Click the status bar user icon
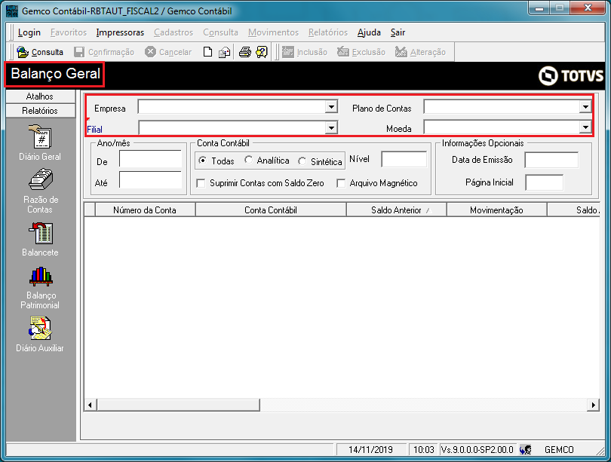The image size is (611, 462). click(x=525, y=449)
